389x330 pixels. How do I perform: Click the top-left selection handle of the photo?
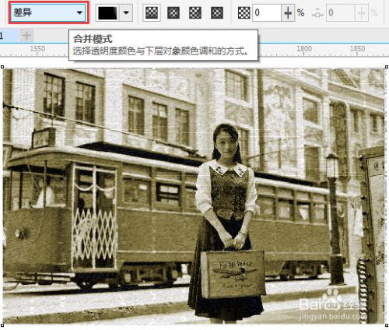2,67
